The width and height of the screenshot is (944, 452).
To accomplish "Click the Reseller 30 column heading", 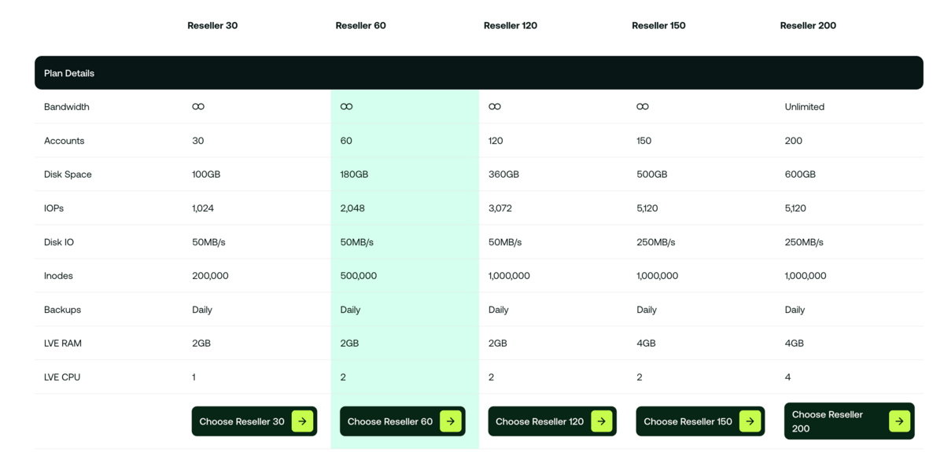I will pos(212,25).
